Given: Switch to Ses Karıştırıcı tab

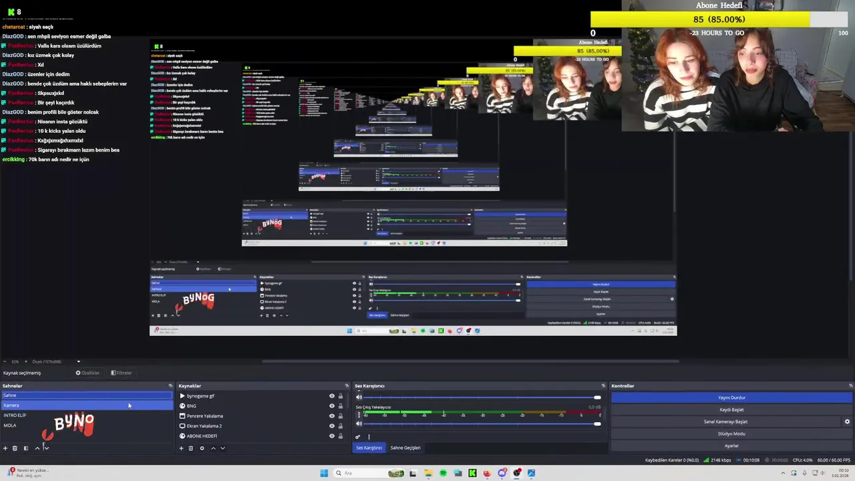Looking at the screenshot, I should (x=369, y=448).
